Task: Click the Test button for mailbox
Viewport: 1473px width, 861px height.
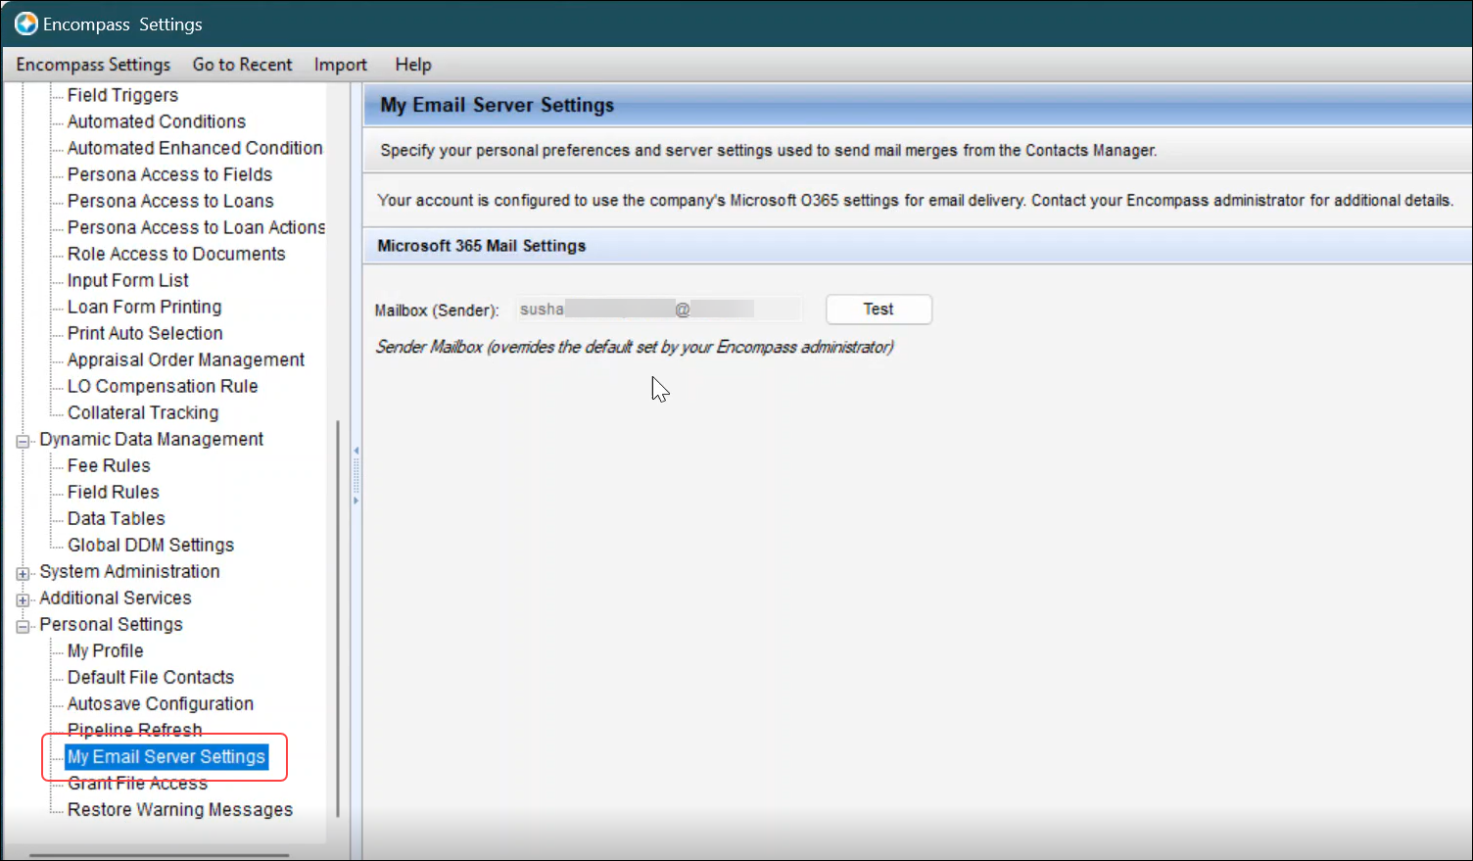Action: click(x=878, y=310)
